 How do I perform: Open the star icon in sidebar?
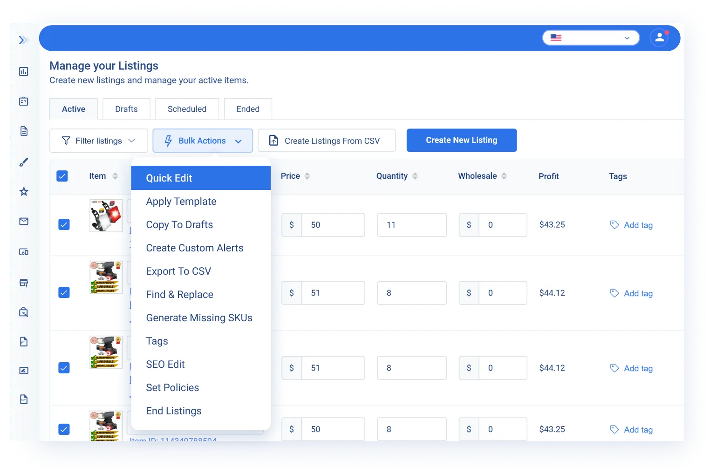click(x=24, y=191)
